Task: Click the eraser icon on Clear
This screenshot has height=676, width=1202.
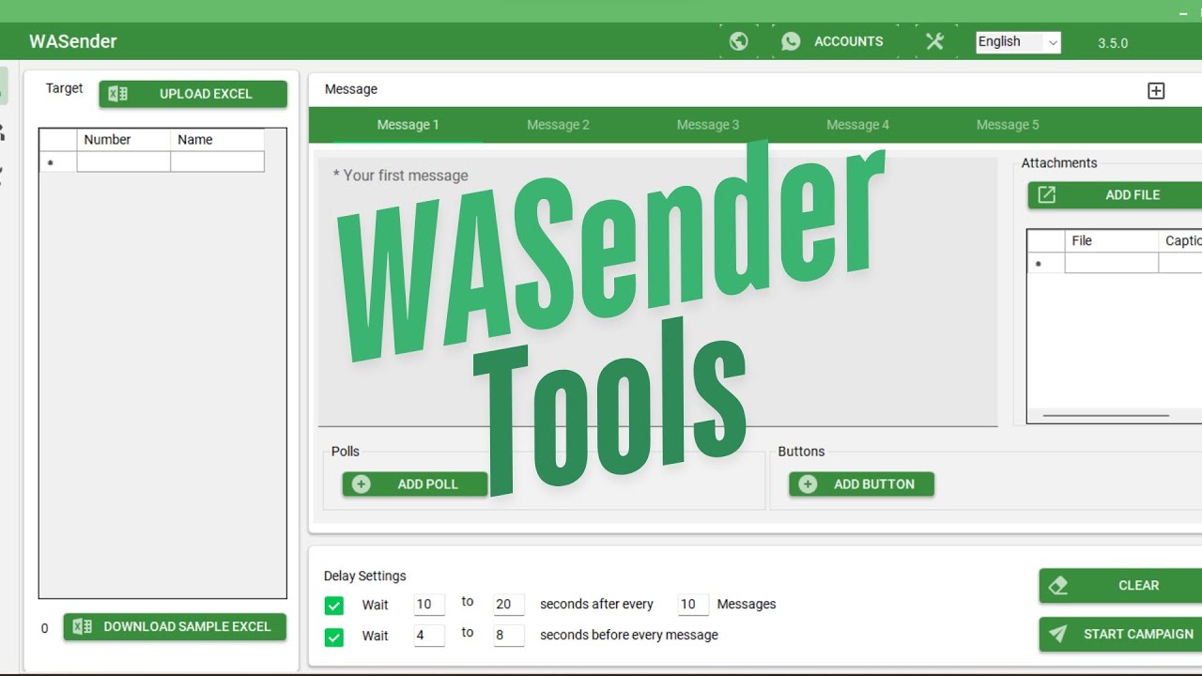Action: [x=1058, y=585]
